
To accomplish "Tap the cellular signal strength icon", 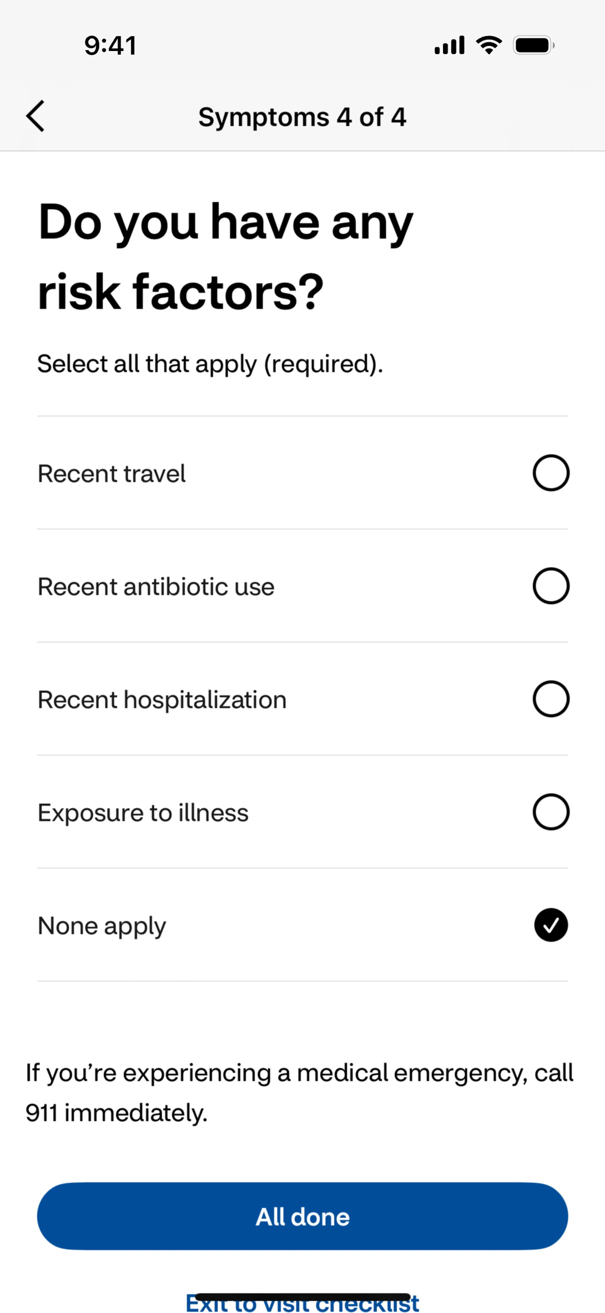I will (x=449, y=45).
